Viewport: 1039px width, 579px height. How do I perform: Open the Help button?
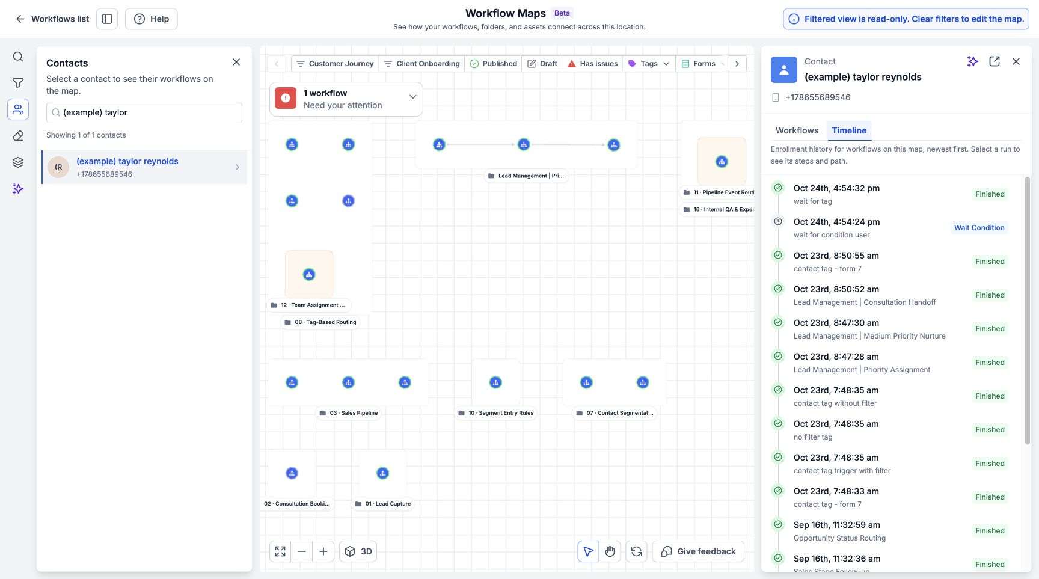tap(152, 19)
